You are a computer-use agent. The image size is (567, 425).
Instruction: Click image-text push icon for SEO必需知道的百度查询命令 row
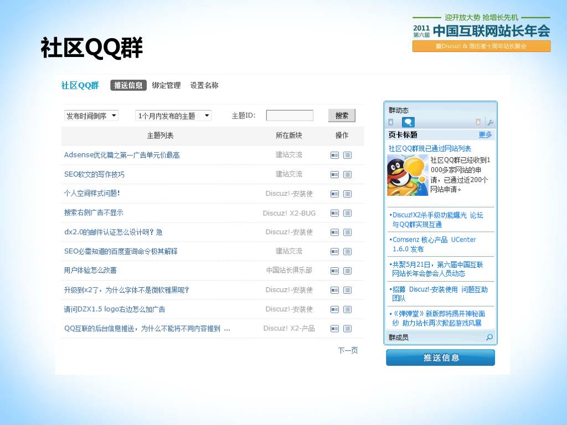point(334,252)
